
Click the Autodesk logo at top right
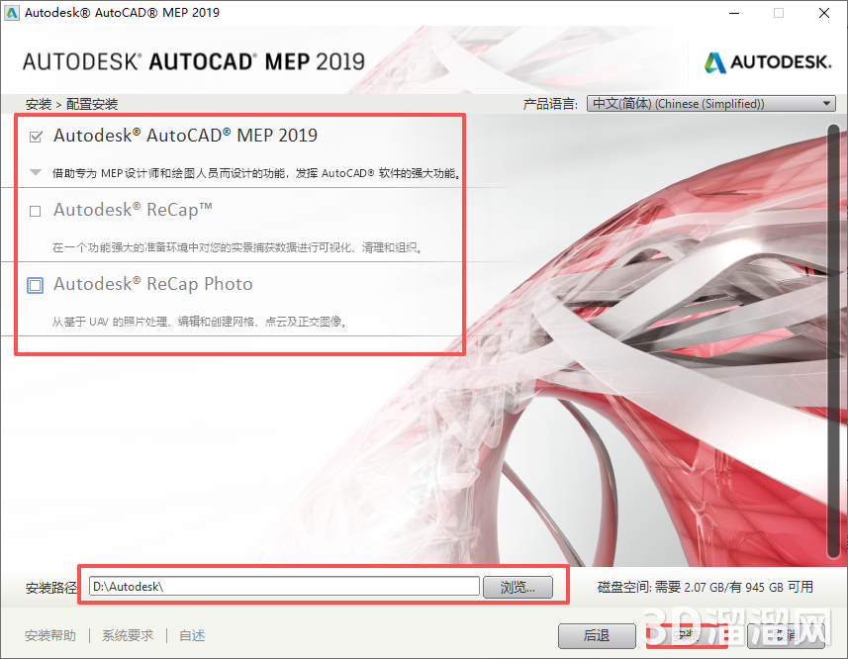click(768, 62)
